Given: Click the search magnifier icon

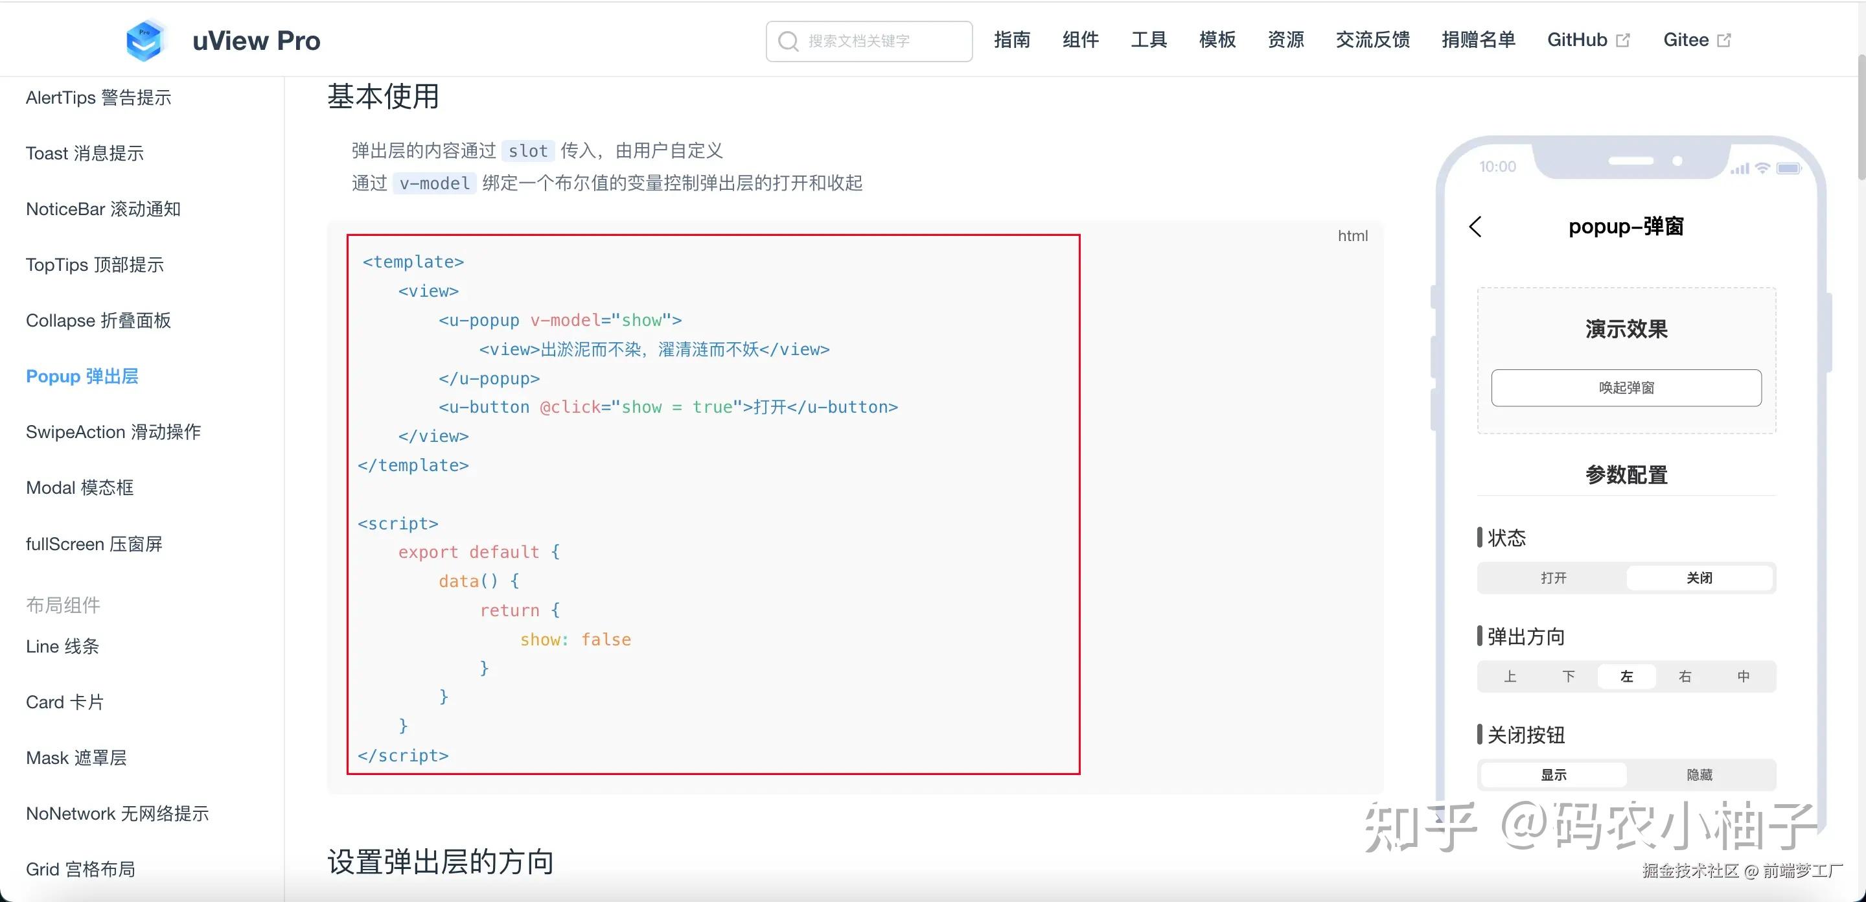Looking at the screenshot, I should point(789,41).
